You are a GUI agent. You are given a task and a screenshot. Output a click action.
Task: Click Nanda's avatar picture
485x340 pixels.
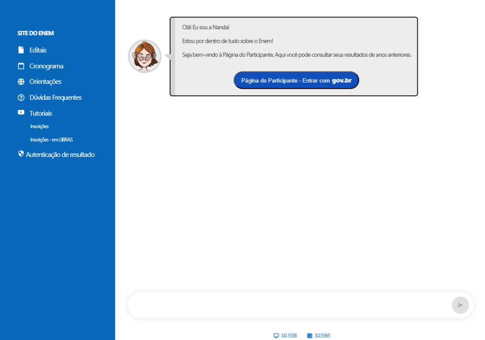[x=145, y=56]
